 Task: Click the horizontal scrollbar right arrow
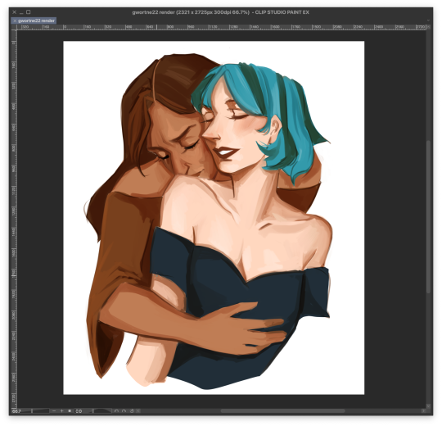[423, 411]
